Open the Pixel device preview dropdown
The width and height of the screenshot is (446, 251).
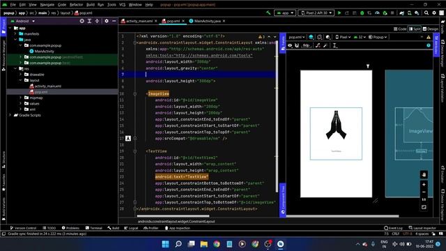(343, 37)
